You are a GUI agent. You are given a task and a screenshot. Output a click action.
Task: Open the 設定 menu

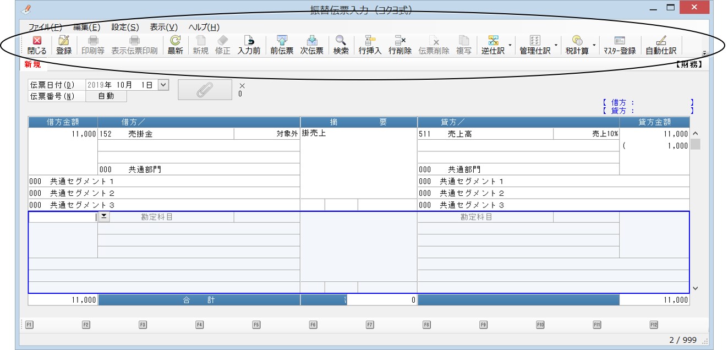pyautogui.click(x=125, y=27)
